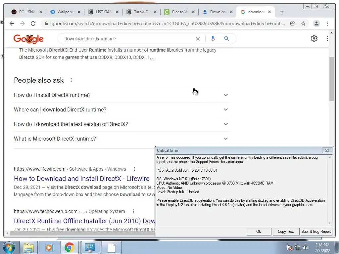Switch to LIST GAM tab
Viewport: 339px width, 254px height.
[x=103, y=12]
